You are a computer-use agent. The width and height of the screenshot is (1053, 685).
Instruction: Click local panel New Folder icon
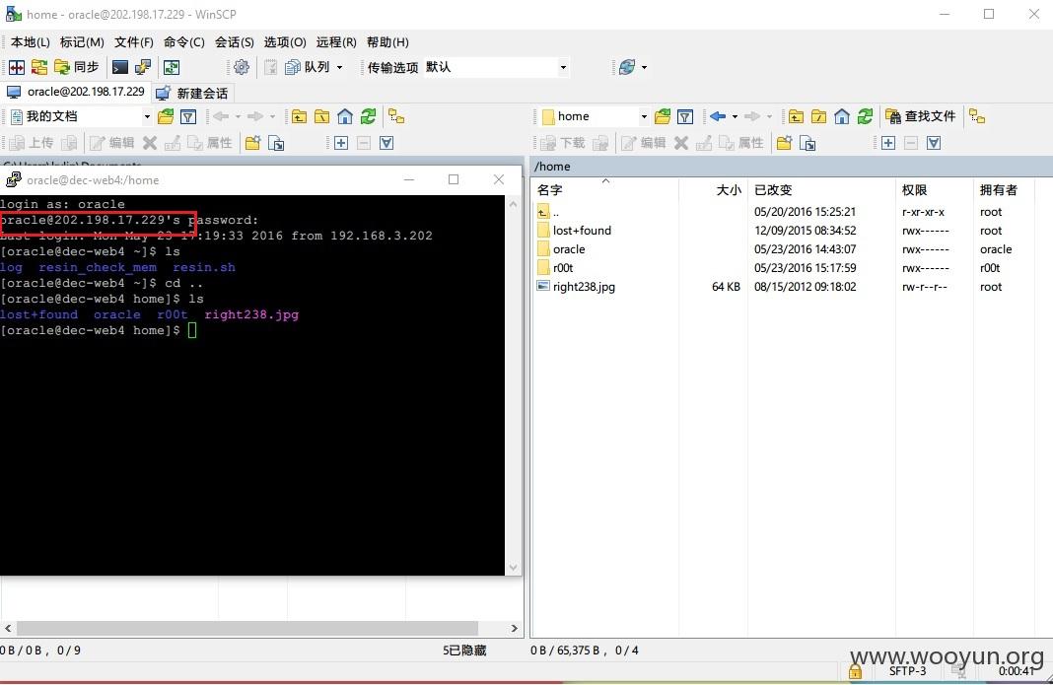(253, 143)
